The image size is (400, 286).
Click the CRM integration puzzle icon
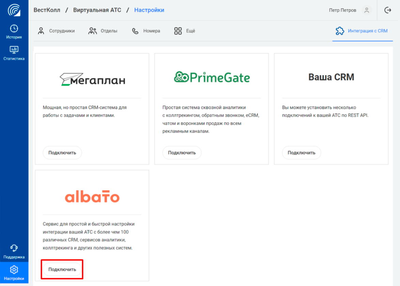coord(340,31)
